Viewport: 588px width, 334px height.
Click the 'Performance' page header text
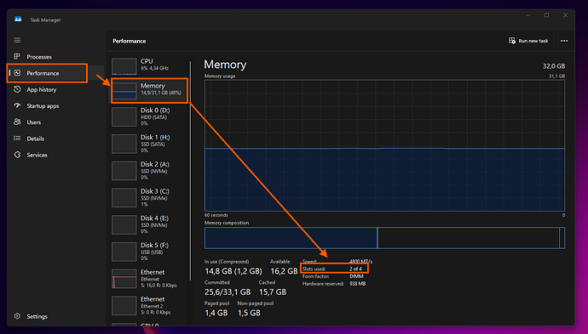click(x=129, y=41)
